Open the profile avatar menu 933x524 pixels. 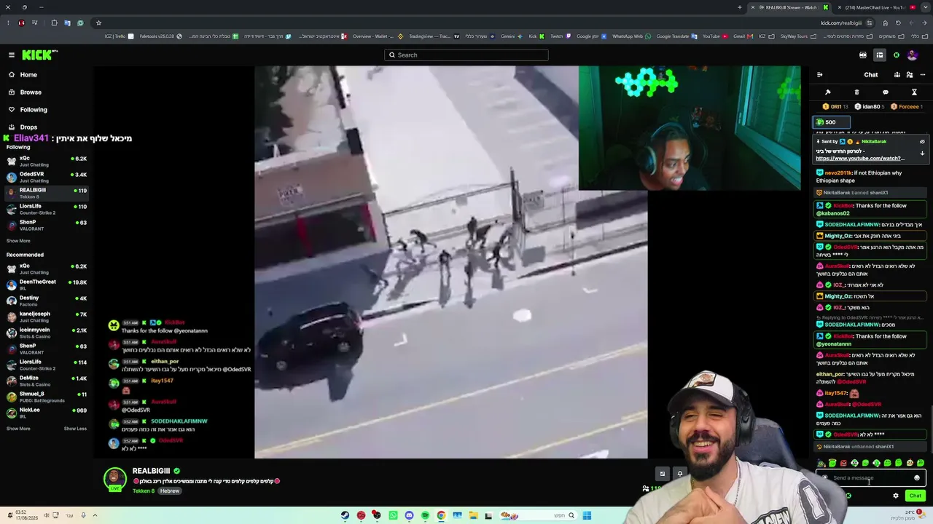(912, 55)
